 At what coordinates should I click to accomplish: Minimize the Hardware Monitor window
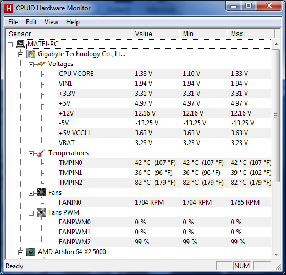234,7
